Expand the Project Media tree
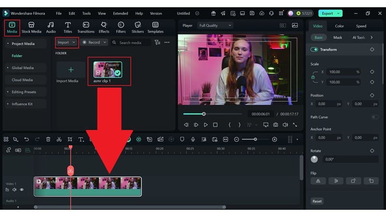 [x=8, y=43]
